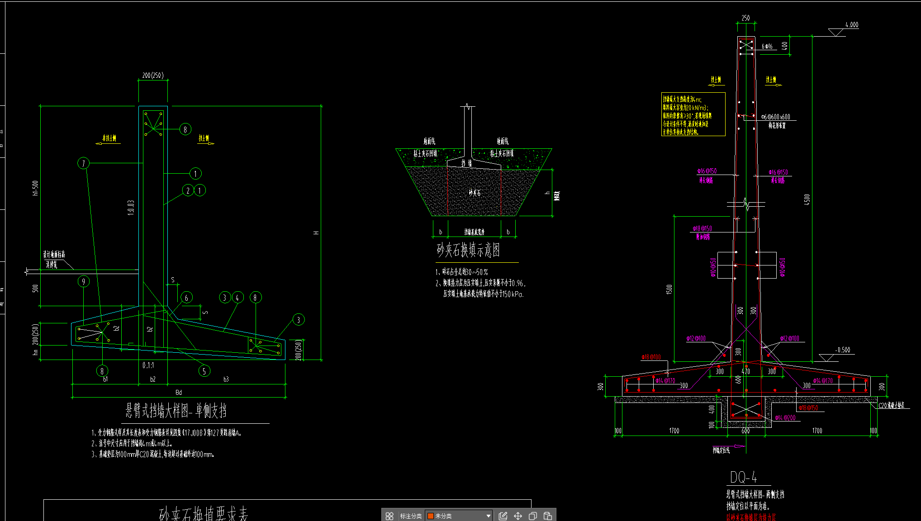Image resolution: width=921 pixels, height=521 pixels.
Task: Click callout circle number 9
Action: click(83, 282)
